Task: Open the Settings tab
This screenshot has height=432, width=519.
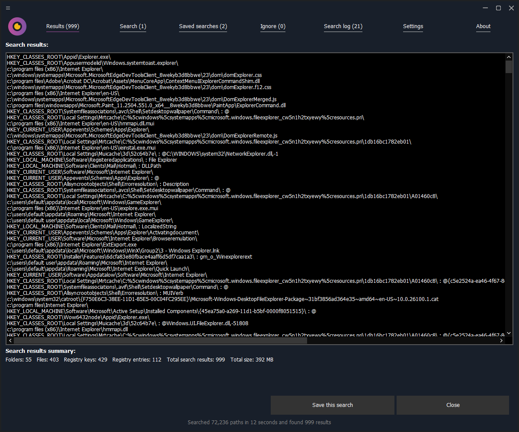Action: 413,26
